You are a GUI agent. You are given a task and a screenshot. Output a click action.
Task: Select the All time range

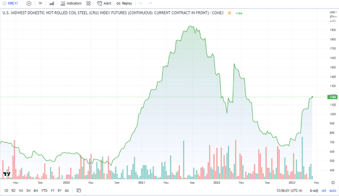click(x=67, y=191)
